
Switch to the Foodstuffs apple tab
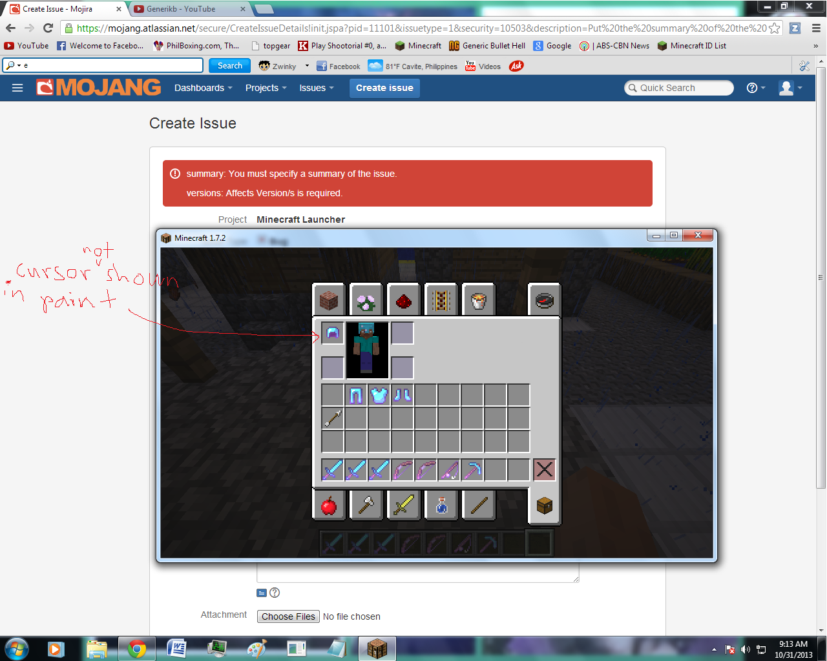point(330,505)
